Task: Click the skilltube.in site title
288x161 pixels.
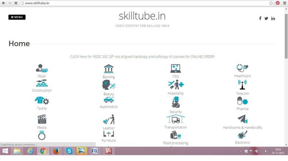Action: click(x=142, y=16)
